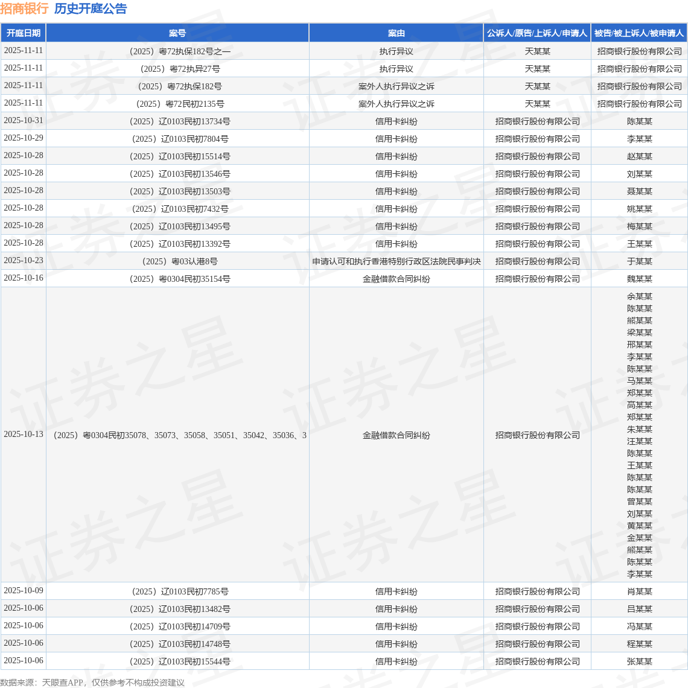Click 执行异议 in the 粤72执异27号 row
Viewport: 688px width, 688px height.
tap(397, 69)
